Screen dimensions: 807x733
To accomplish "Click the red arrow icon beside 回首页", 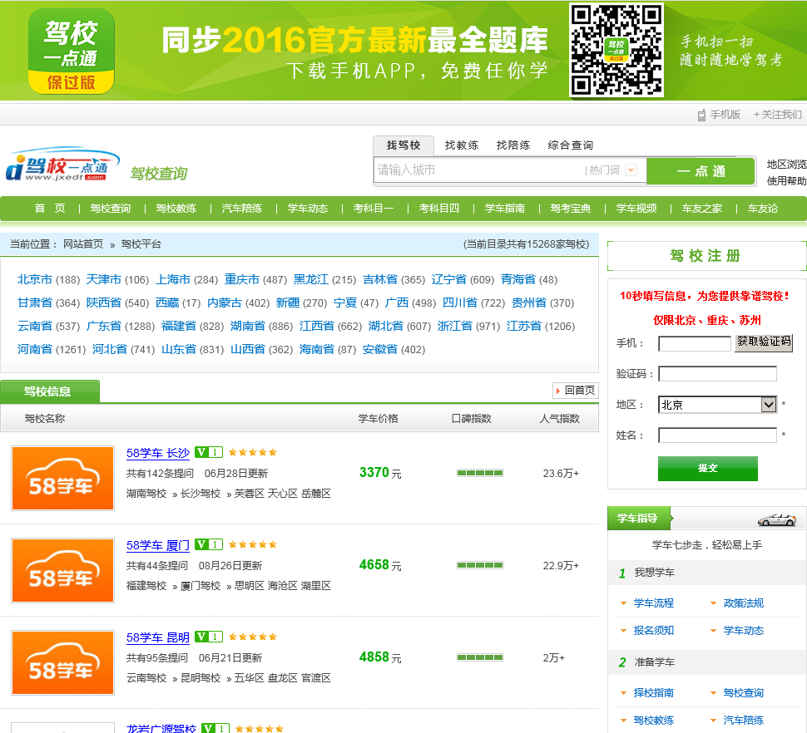I will (x=558, y=391).
